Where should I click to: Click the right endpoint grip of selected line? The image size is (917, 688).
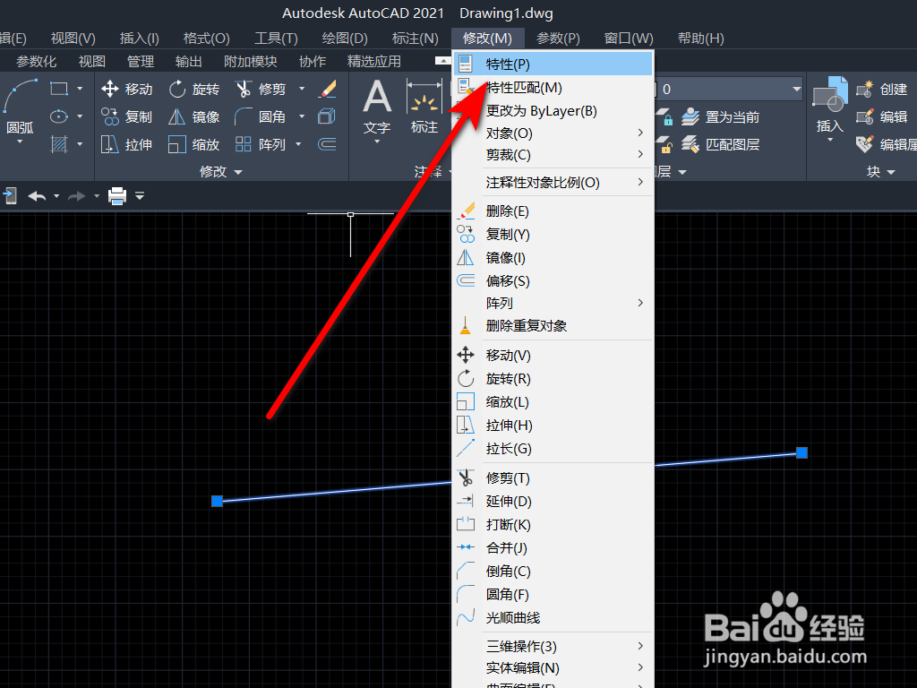click(x=801, y=452)
